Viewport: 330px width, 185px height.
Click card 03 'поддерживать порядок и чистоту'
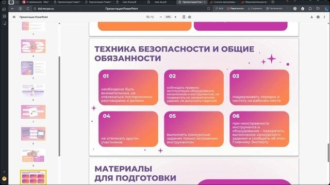click(x=259, y=87)
